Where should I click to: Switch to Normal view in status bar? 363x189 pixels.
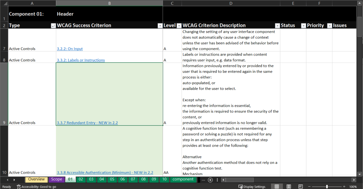pyautogui.click(x=276, y=186)
